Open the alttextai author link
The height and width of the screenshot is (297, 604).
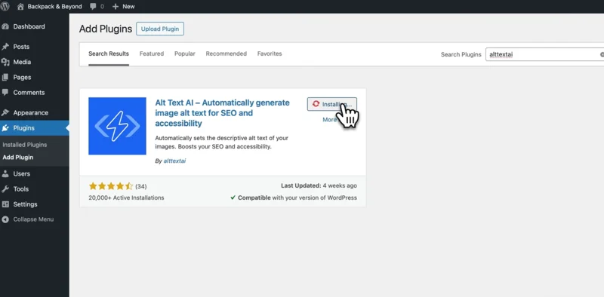(174, 161)
